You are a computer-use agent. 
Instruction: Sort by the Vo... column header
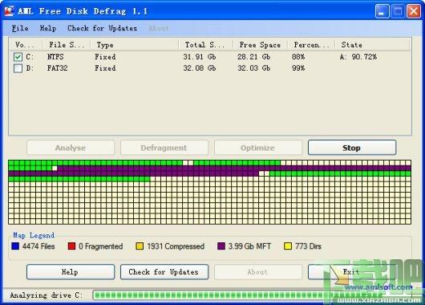click(26, 45)
